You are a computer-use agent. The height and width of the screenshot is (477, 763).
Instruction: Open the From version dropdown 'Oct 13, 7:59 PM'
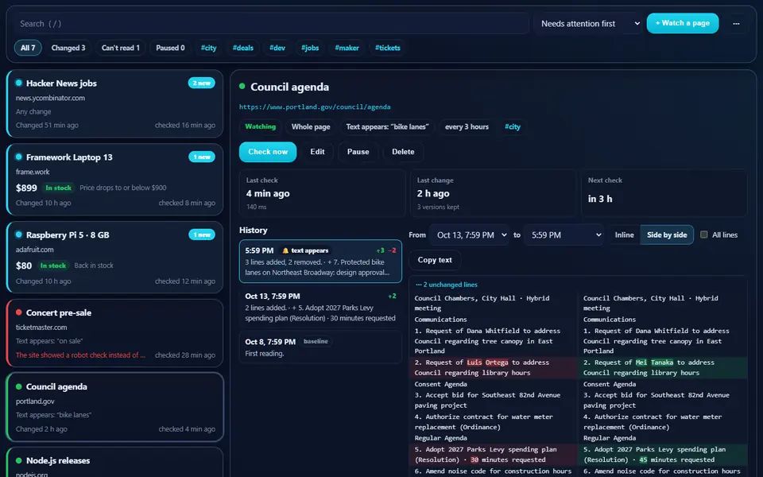click(471, 235)
